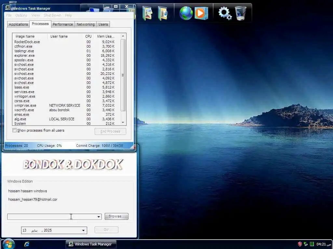Open the empty path combo box dropdown
Image resolution: width=333 pixels, height=249 pixels.
pyautogui.click(x=99, y=217)
